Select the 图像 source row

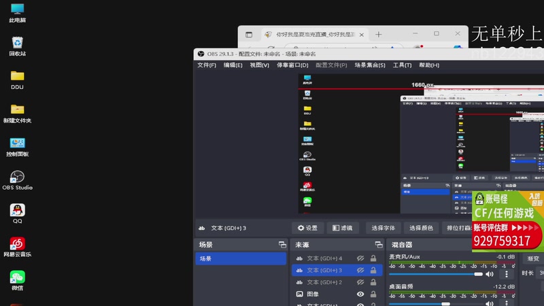(x=337, y=294)
